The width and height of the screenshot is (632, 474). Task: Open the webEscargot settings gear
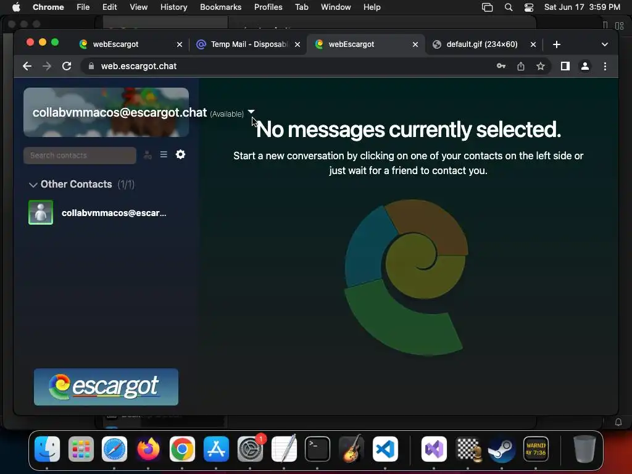(180, 154)
